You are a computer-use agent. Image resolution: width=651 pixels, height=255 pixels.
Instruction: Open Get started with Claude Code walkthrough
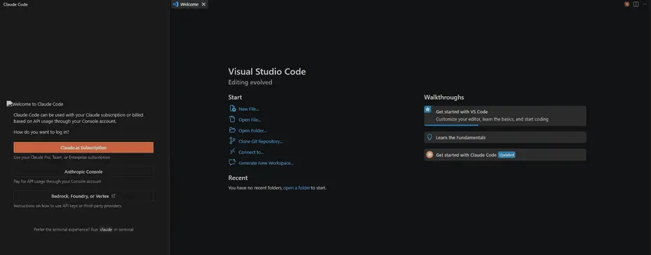[x=505, y=155]
